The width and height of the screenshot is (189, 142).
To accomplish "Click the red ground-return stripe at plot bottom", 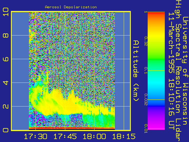I will click(x=72, y=128).
